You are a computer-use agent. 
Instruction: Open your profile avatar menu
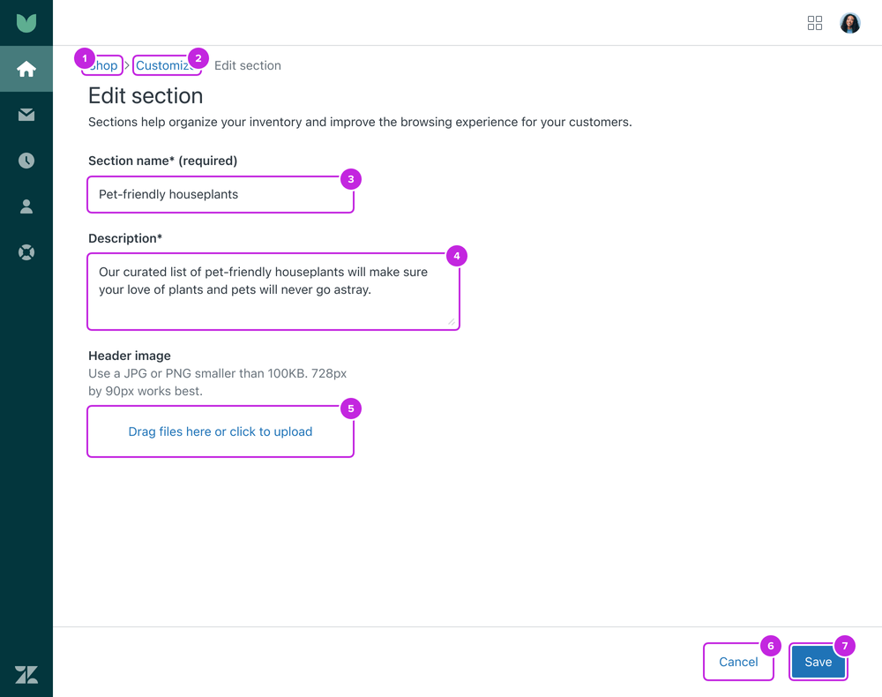(x=849, y=23)
